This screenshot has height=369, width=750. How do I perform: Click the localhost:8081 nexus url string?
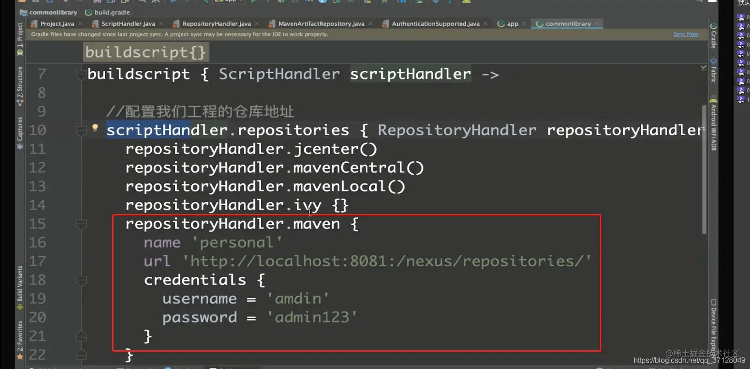pos(387,261)
